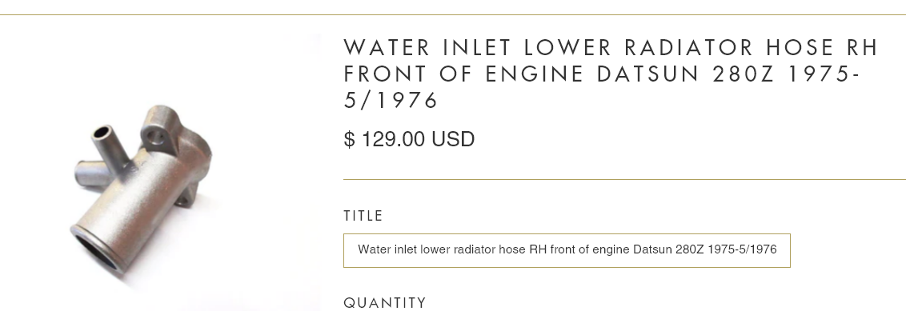Click the USD currency text in price
The width and height of the screenshot is (906, 311).
tap(453, 139)
